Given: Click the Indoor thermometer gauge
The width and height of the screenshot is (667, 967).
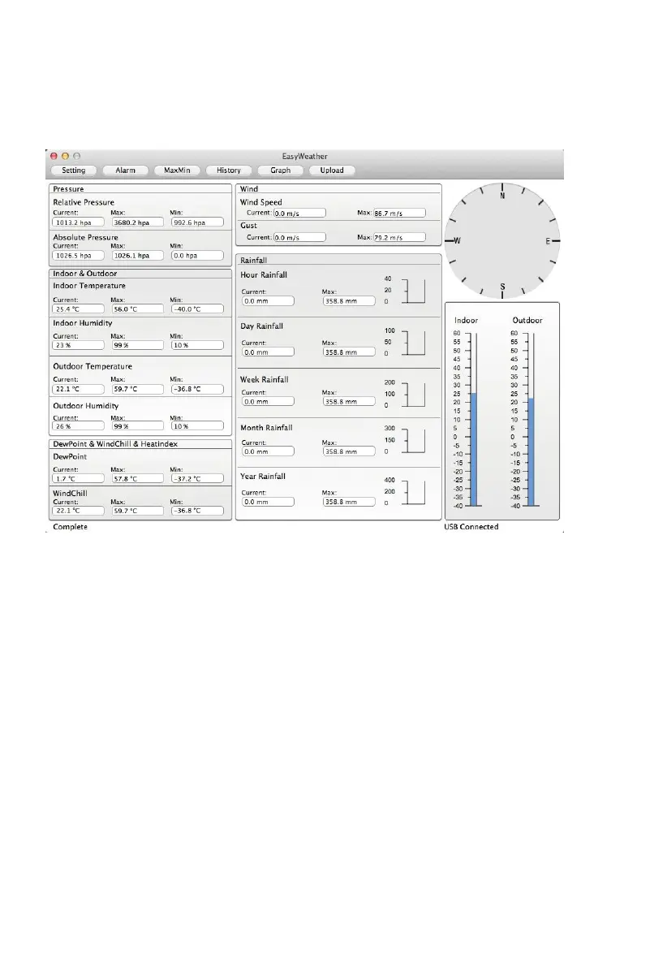Looking at the screenshot, I should (x=472, y=420).
